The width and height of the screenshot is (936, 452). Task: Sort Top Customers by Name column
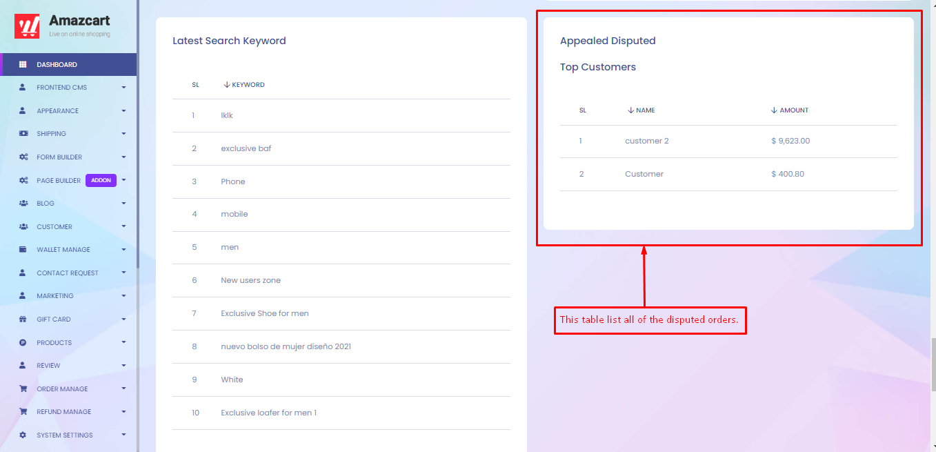[641, 110]
